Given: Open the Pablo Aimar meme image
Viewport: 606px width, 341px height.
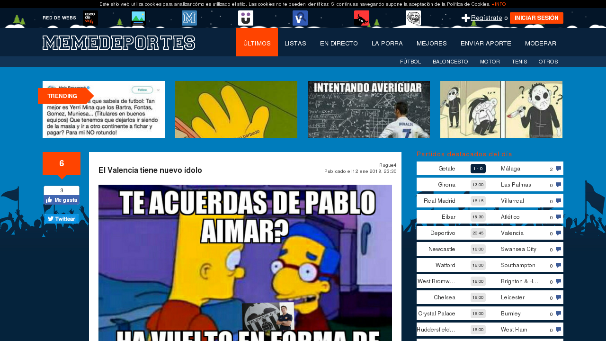Looking at the screenshot, I should click(x=245, y=263).
